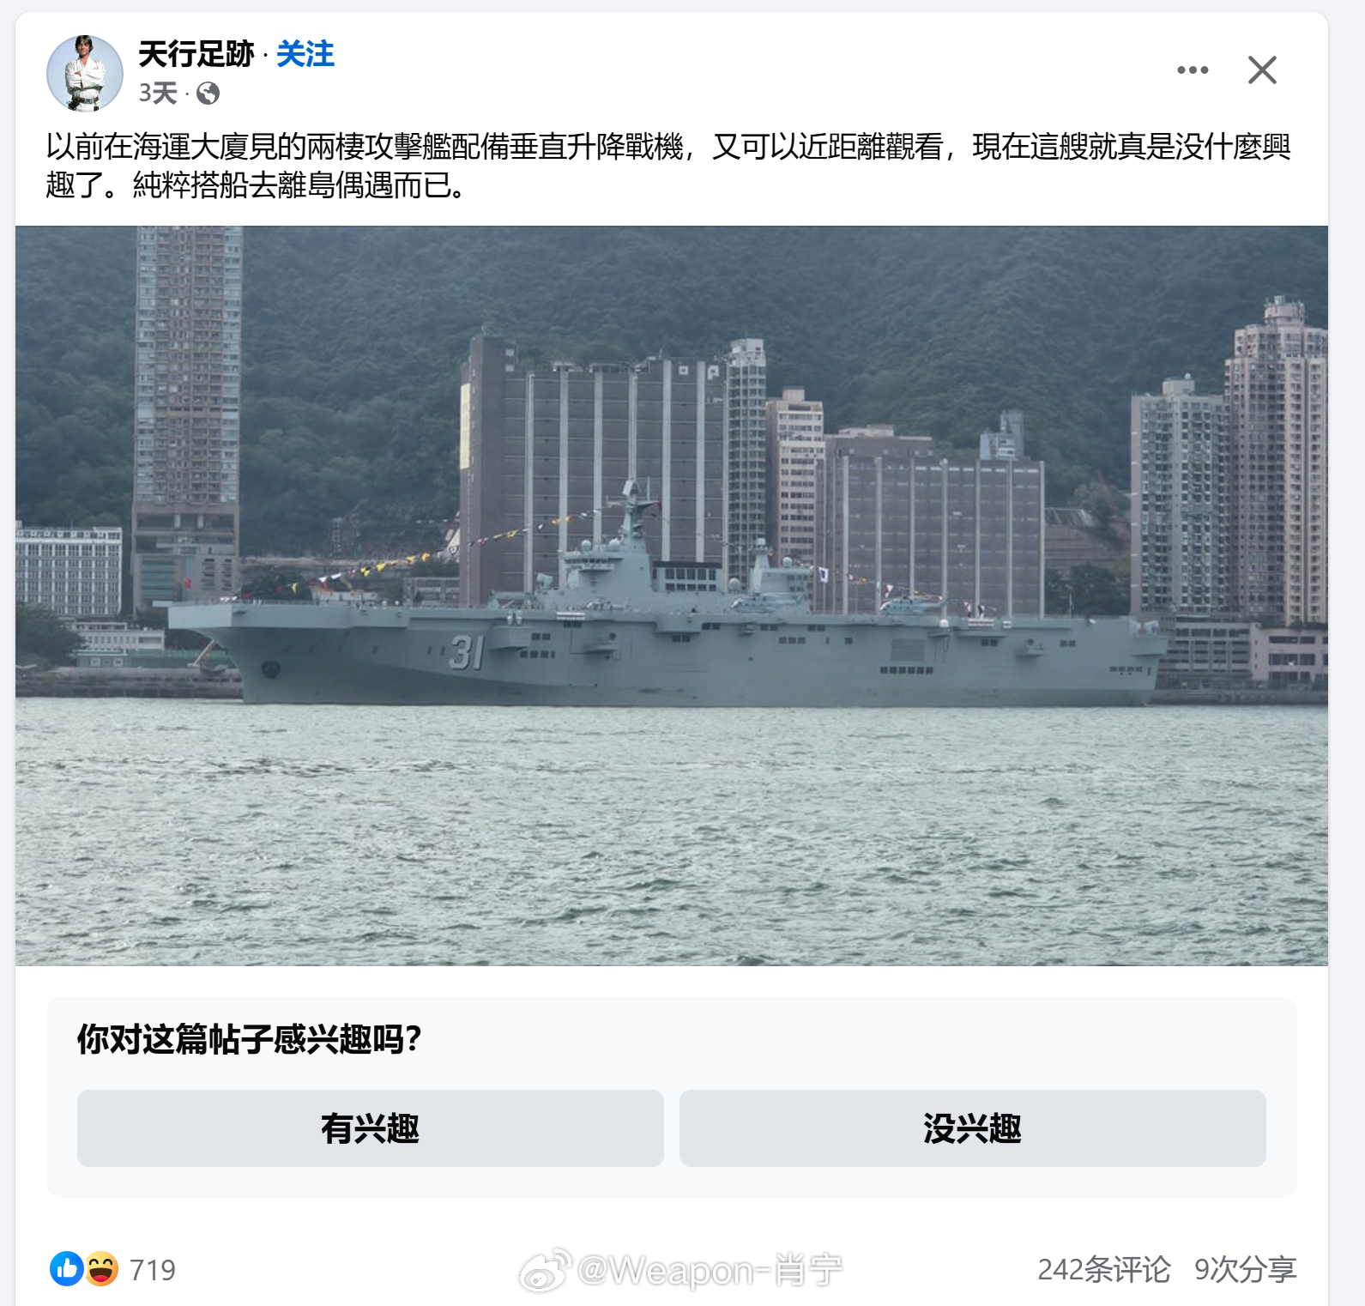Click the post caption text paragraph

[668, 166]
